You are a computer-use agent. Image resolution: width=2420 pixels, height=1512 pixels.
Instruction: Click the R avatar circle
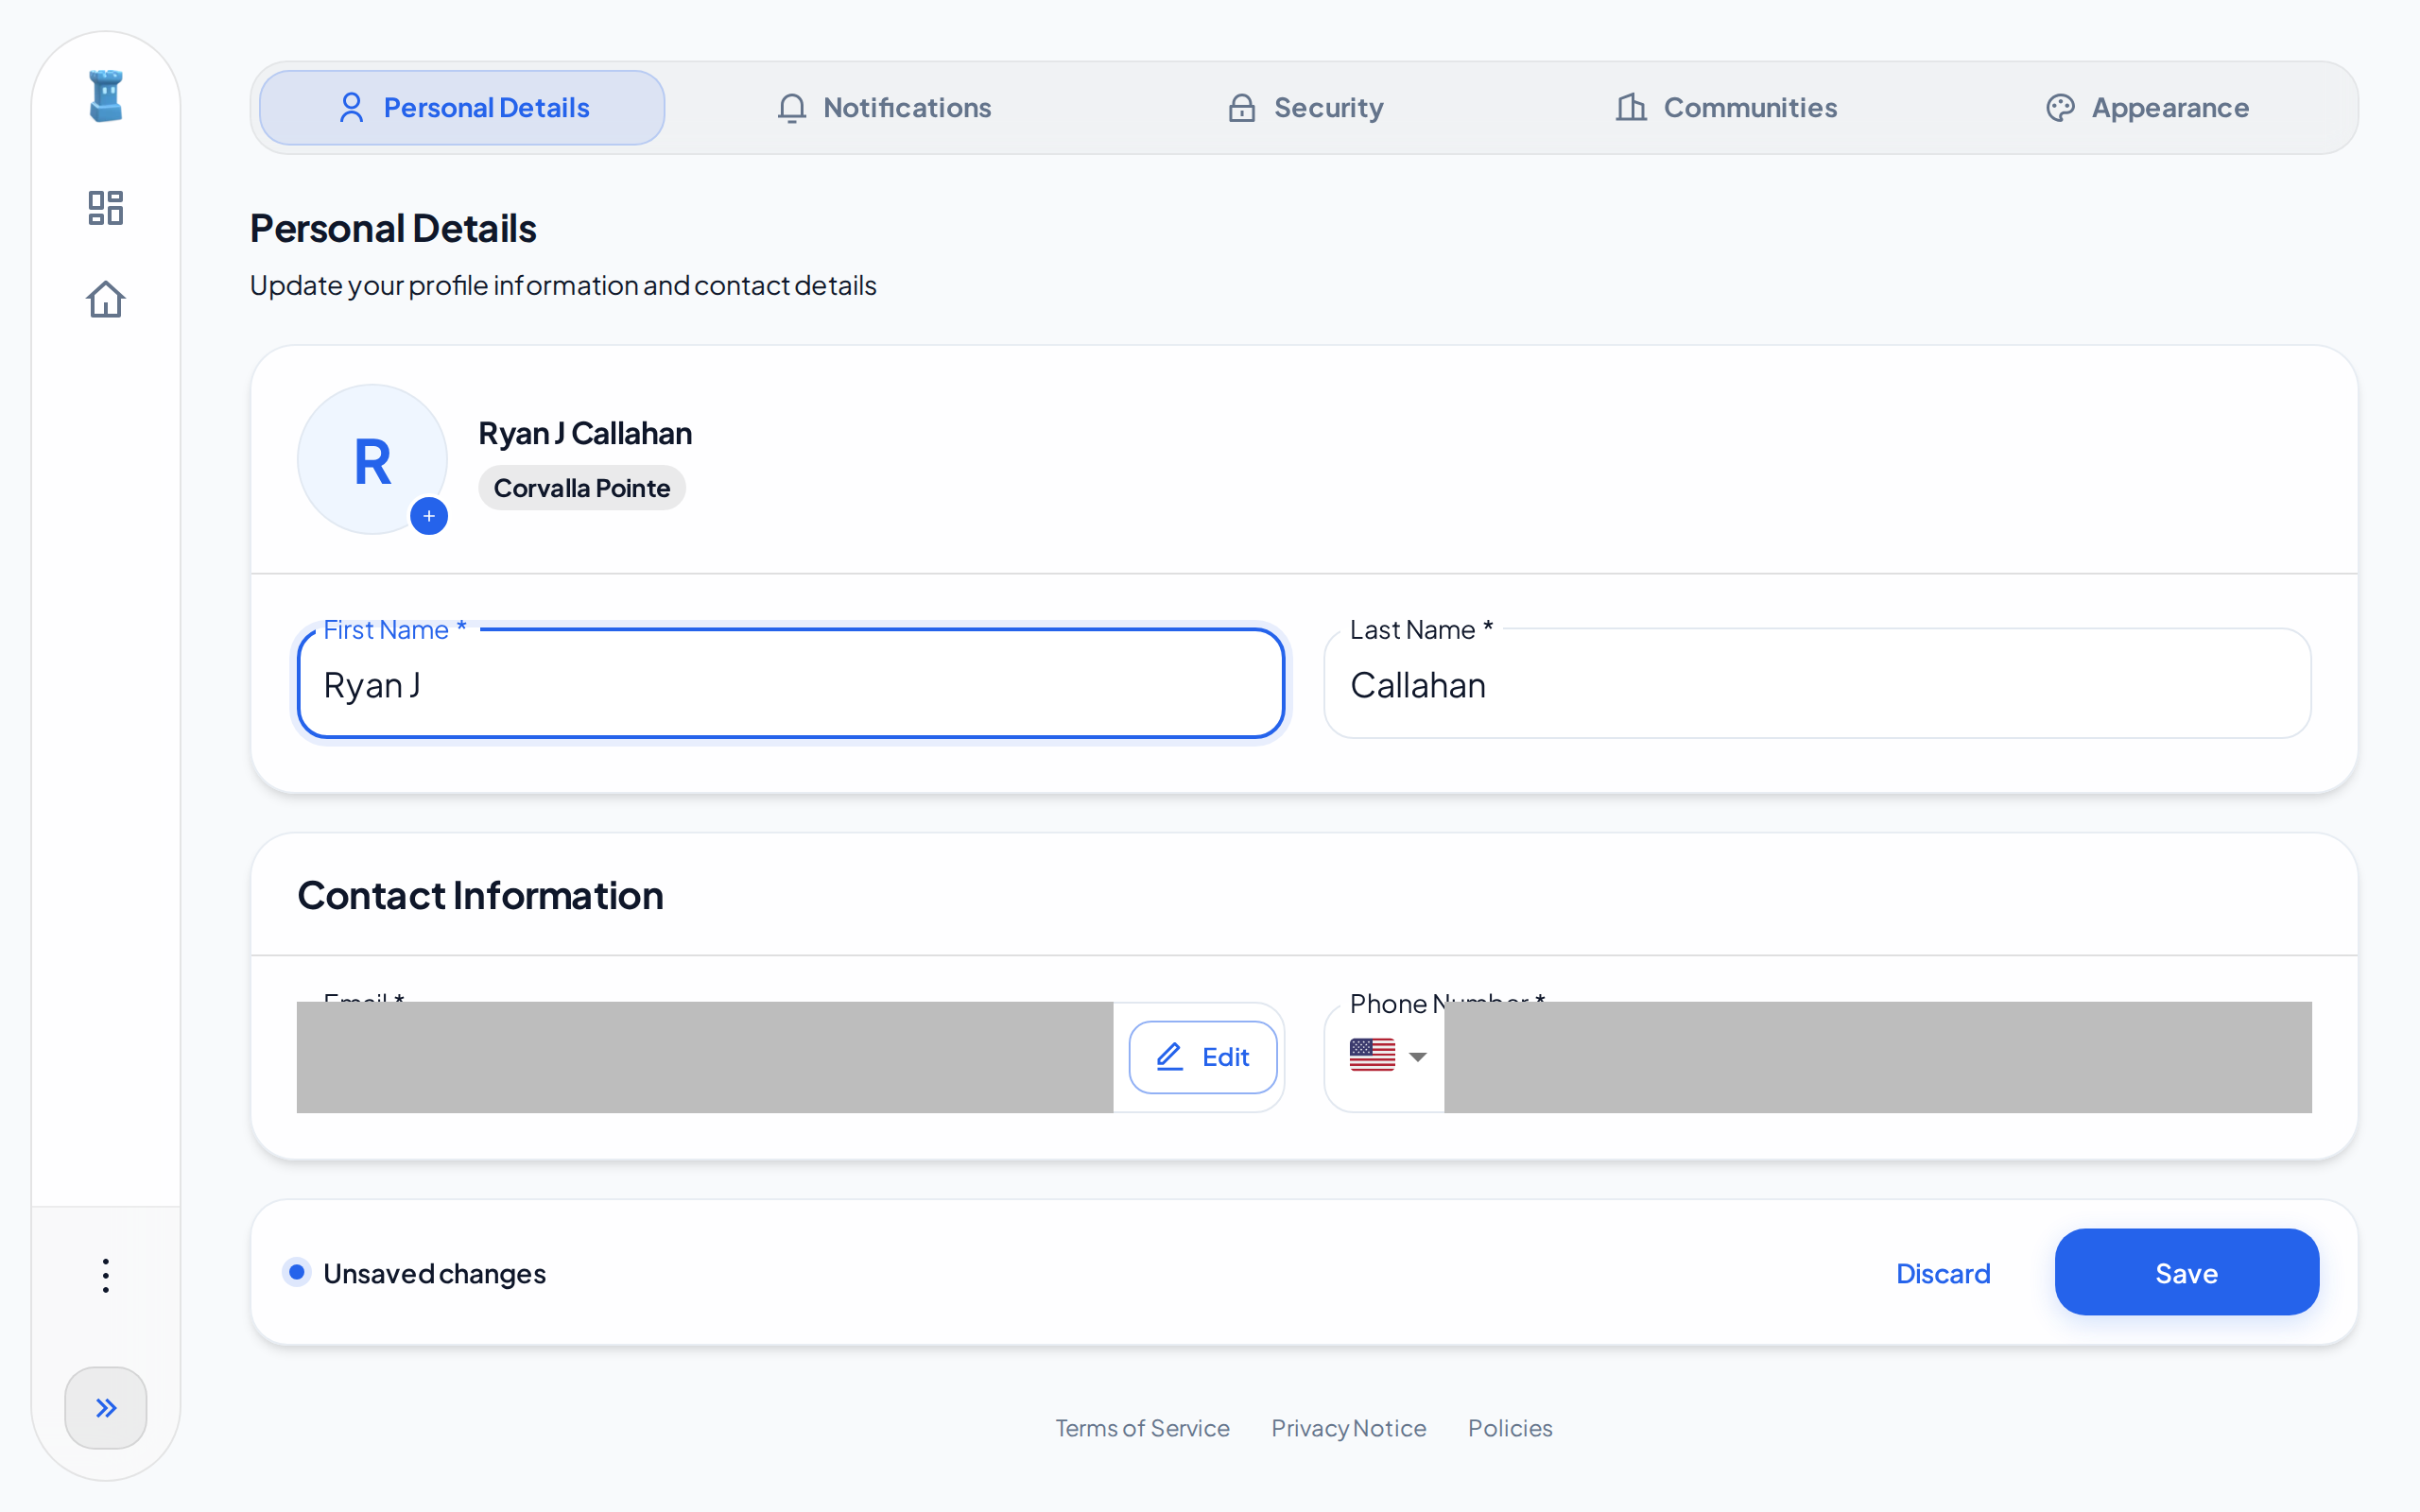click(x=372, y=460)
